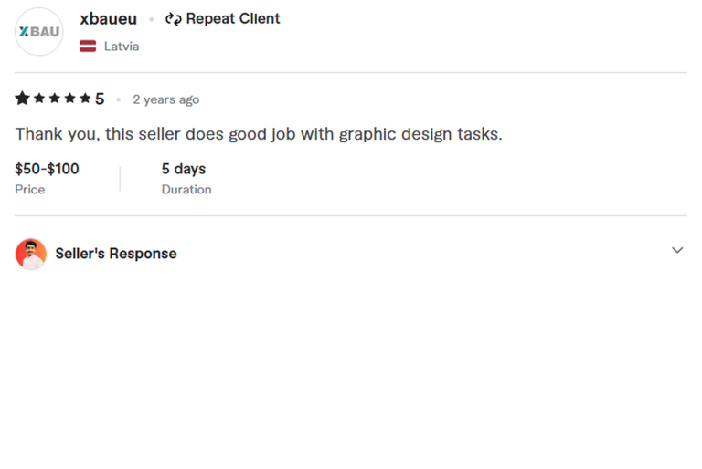Open the xbaueu username profile
Viewport: 702px width, 469px height.
pyautogui.click(x=109, y=19)
